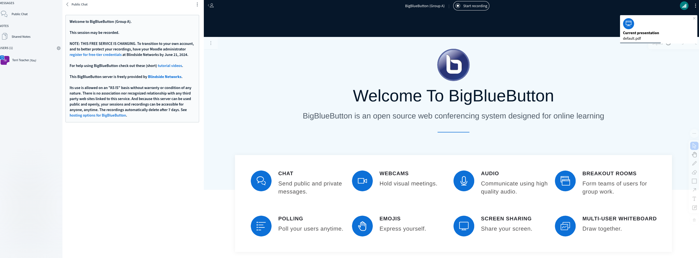Open the whiteboard more-tools ellipsis button
The image size is (699, 258).
[694, 133]
